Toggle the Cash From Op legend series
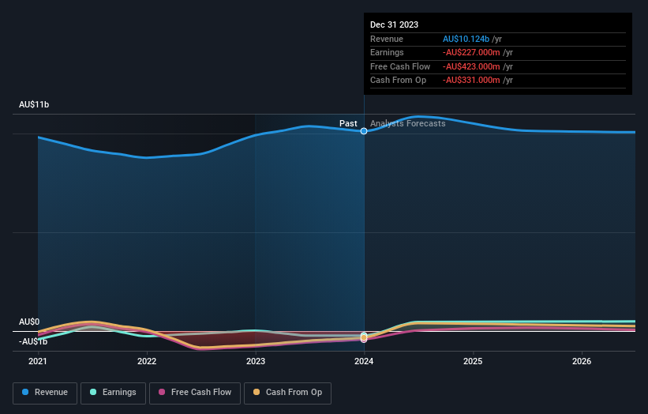 pyautogui.click(x=287, y=393)
